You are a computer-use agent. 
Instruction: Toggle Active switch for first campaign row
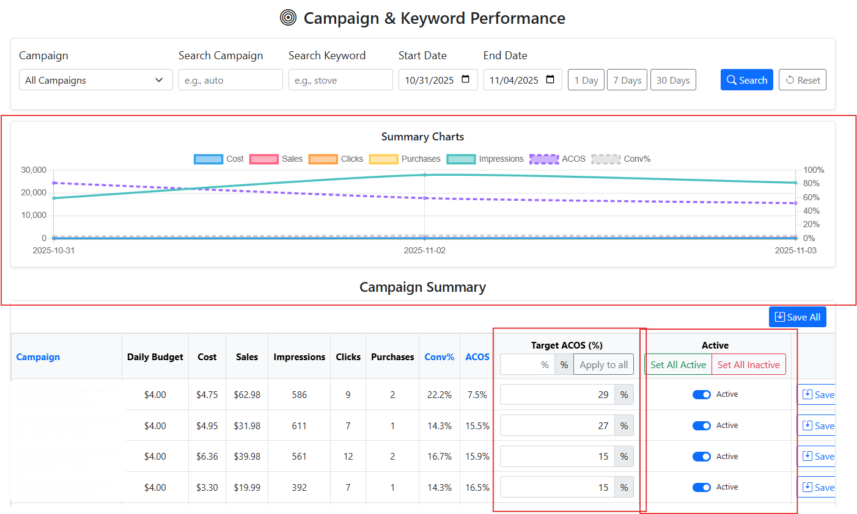pos(701,395)
